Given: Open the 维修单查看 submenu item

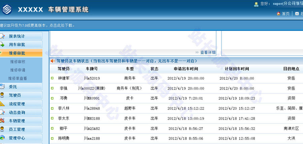Looking at the screenshot, I should point(18,79).
